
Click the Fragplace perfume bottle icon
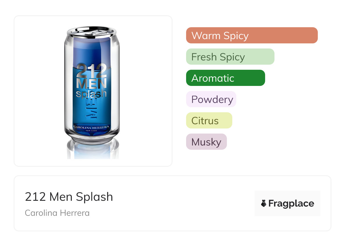click(x=264, y=203)
